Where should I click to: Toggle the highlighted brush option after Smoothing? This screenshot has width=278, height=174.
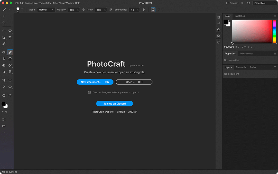(x=153, y=10)
